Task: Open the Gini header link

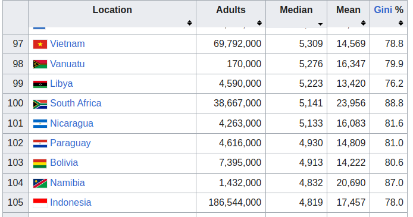Action: coord(383,10)
